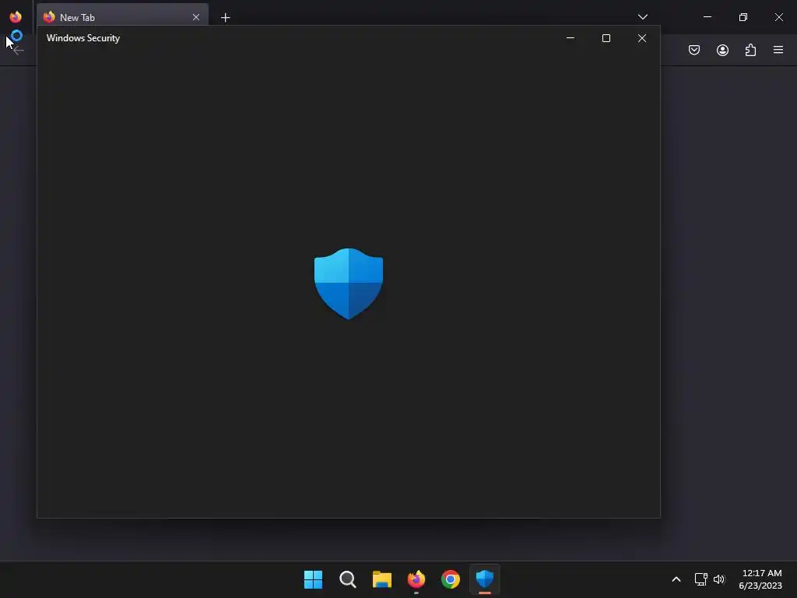Close the New Tab tab in Firefox
This screenshot has height=598, width=797.
click(x=196, y=17)
